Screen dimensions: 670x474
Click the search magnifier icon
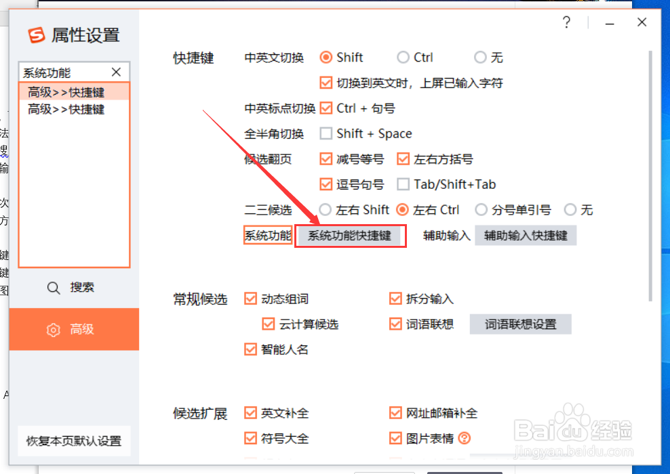(x=53, y=287)
